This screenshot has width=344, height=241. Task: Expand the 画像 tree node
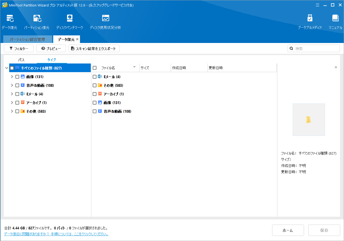point(12,77)
